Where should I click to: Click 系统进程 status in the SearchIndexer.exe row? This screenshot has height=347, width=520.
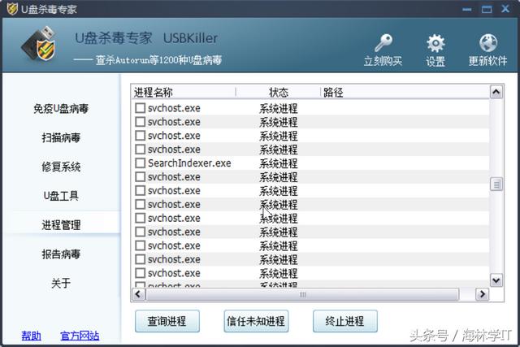pyautogui.click(x=278, y=163)
